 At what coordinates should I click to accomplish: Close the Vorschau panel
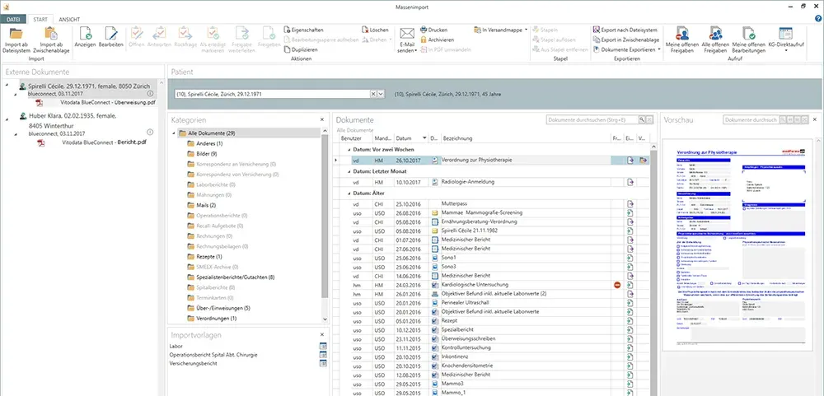(815, 120)
